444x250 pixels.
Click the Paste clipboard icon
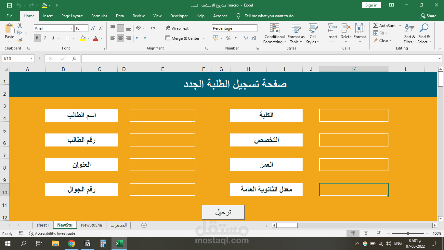click(x=9, y=29)
